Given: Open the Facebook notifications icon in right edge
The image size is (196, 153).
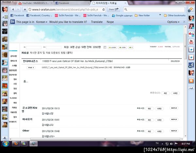Looking at the screenshot, I should (191, 65).
